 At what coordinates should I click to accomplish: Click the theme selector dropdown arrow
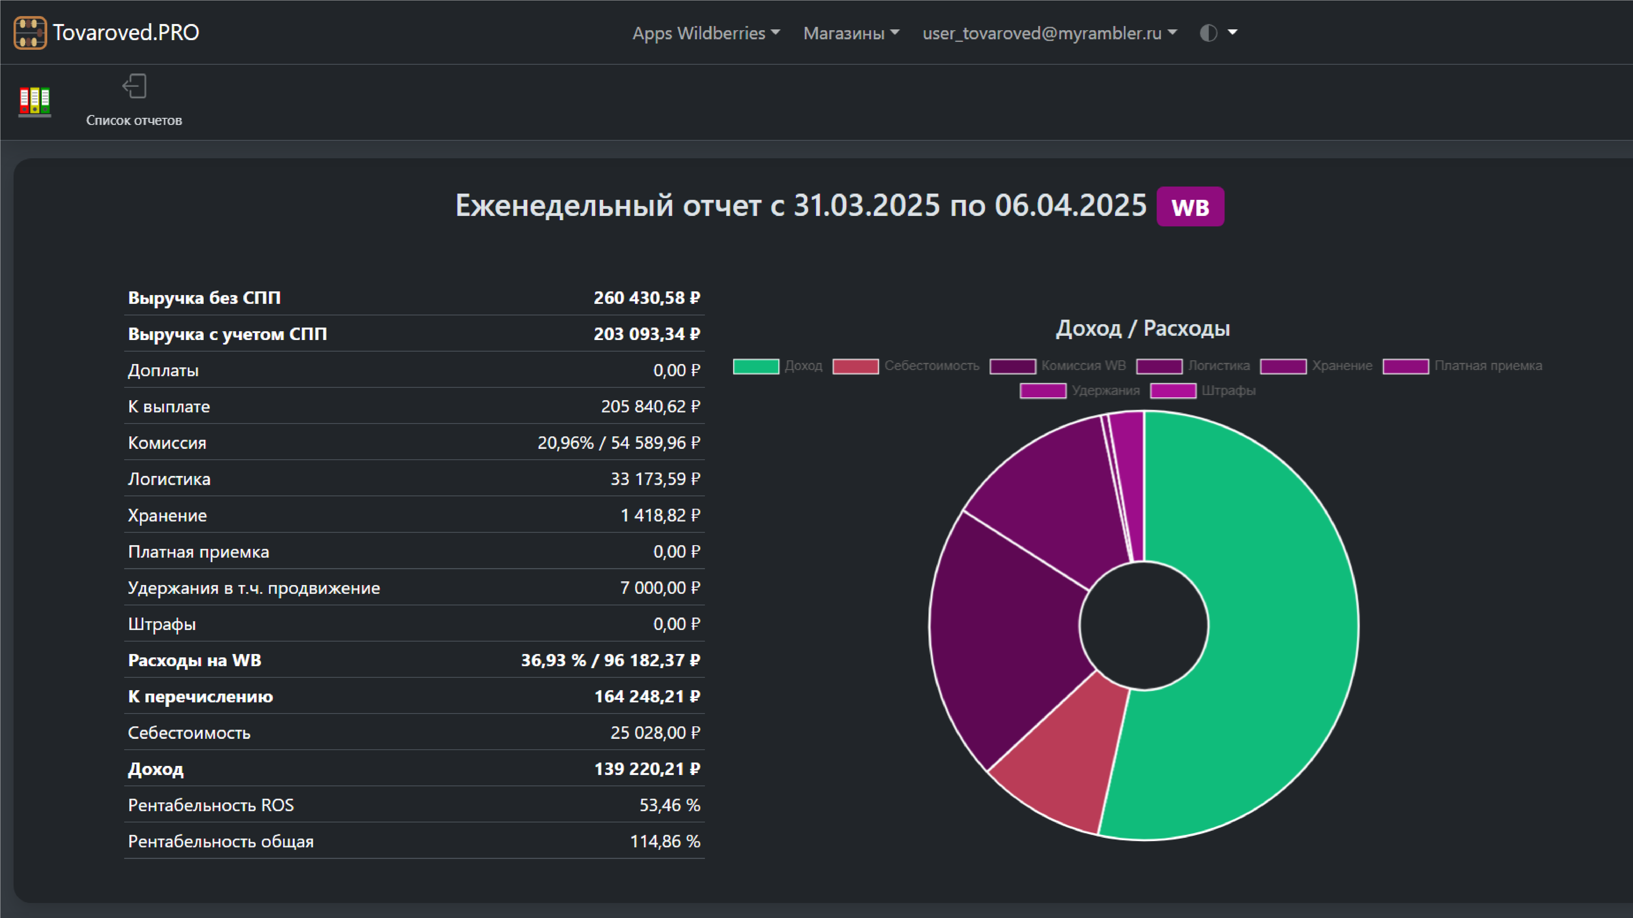click(x=1232, y=32)
